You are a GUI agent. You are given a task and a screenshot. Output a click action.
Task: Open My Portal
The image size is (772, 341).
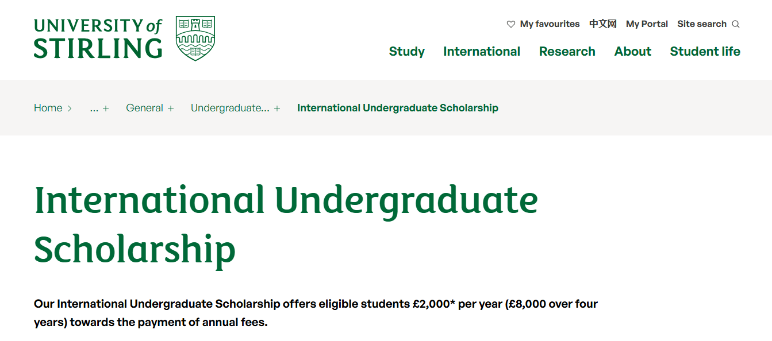coord(647,24)
